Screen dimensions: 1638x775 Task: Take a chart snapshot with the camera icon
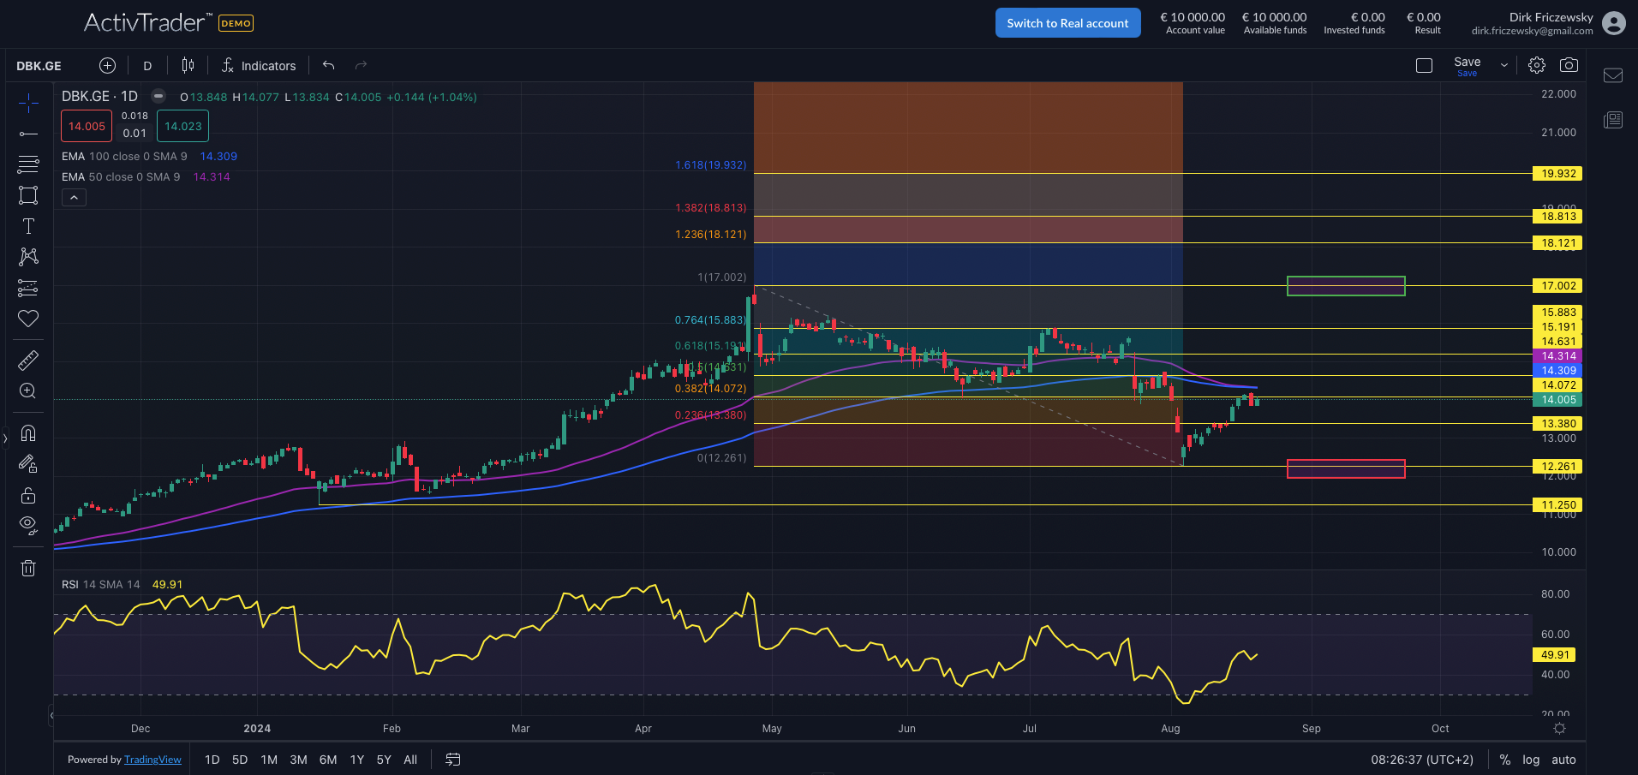[1570, 64]
